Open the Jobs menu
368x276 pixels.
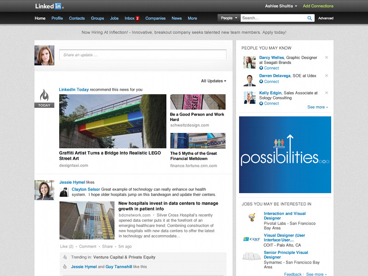pyautogui.click(x=114, y=18)
